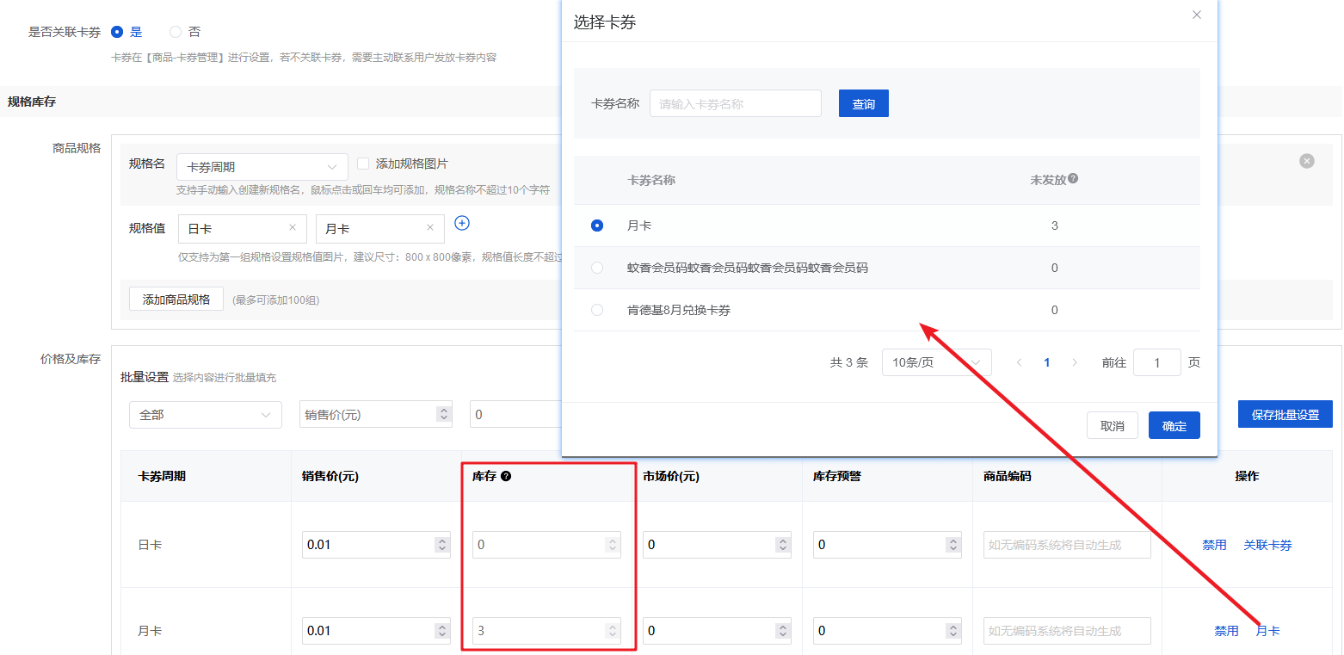Image resolution: width=1344 pixels, height=655 pixels.
Task: Click the 库存 help question icon
Action: pyautogui.click(x=506, y=476)
